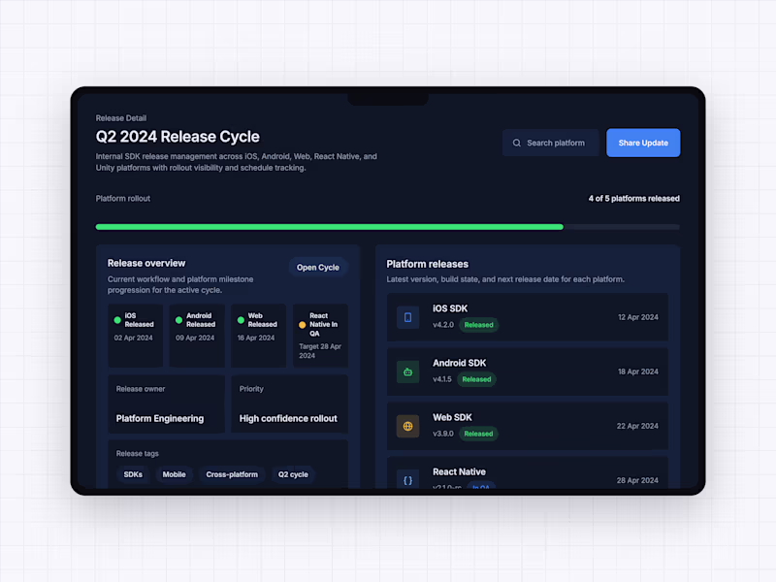Click the Q2 2024 Release Cycle heading
This screenshot has height=582, width=776.
[178, 137]
